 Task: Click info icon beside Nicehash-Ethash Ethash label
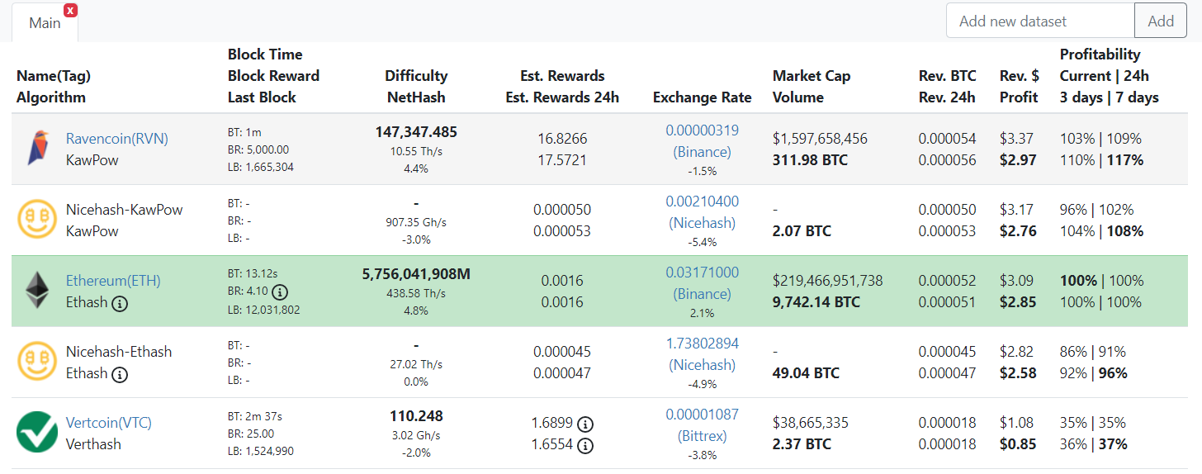[x=120, y=374]
